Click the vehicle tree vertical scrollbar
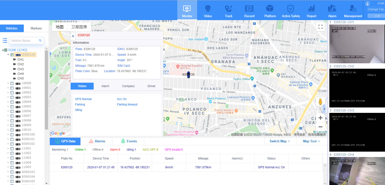 [x=46, y=90]
